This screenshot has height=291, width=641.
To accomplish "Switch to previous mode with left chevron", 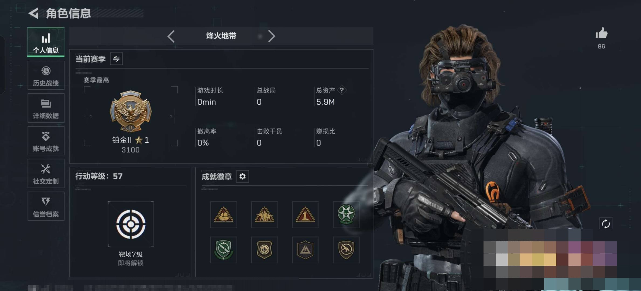I will (171, 36).
